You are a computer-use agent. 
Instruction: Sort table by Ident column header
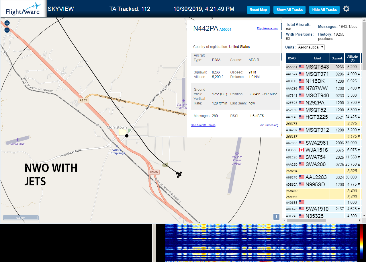pos(317,58)
